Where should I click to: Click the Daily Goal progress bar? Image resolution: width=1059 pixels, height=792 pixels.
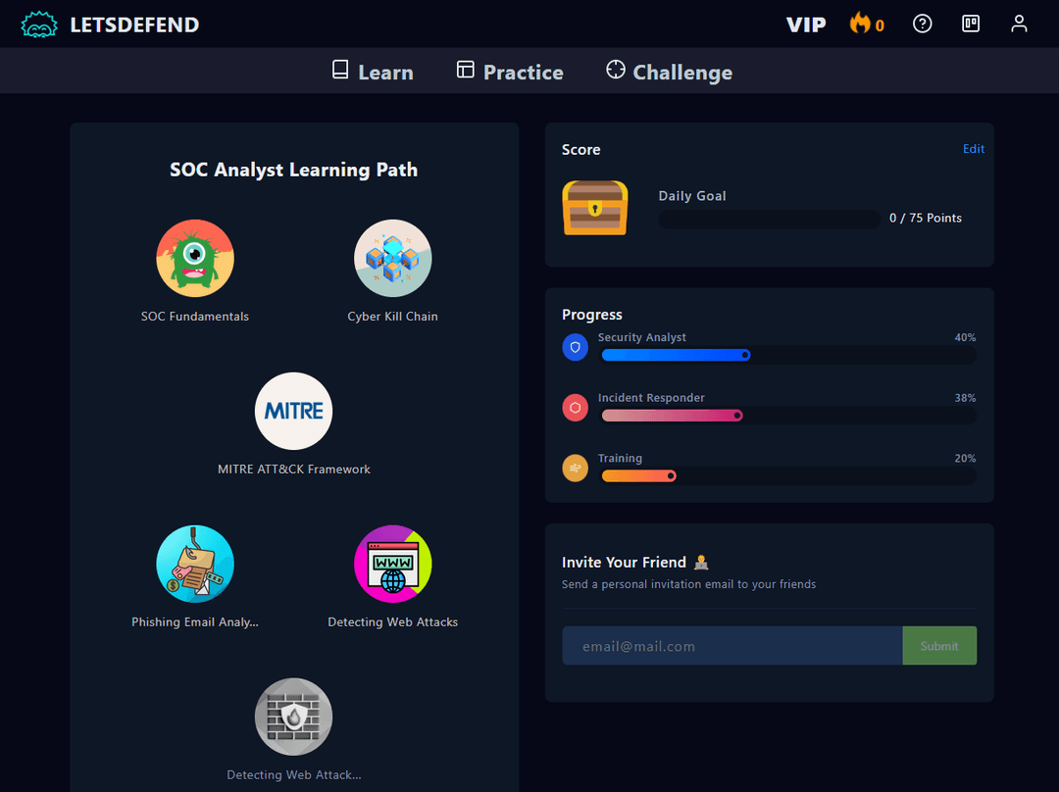[770, 219]
